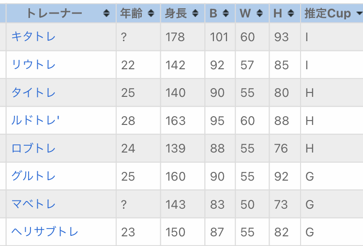This screenshot has width=363, height=246.
Task: Click the トレーナー header label
Action: [x=54, y=14]
